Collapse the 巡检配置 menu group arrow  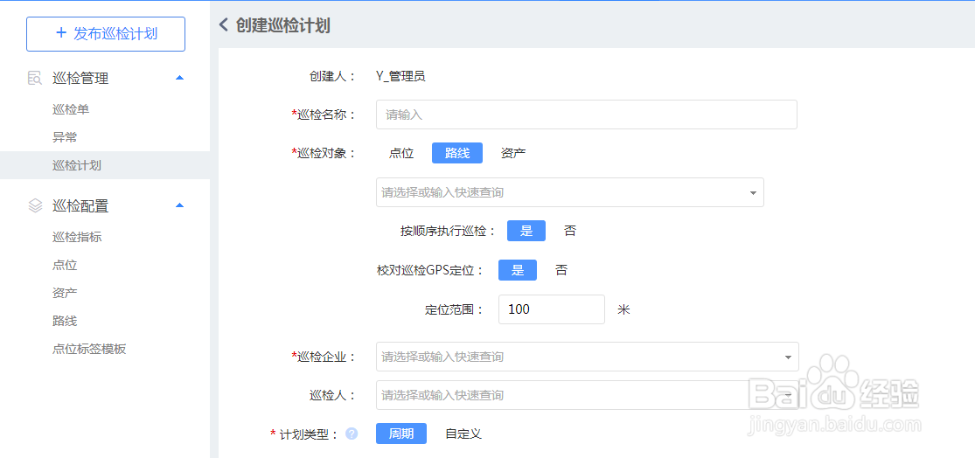179,206
